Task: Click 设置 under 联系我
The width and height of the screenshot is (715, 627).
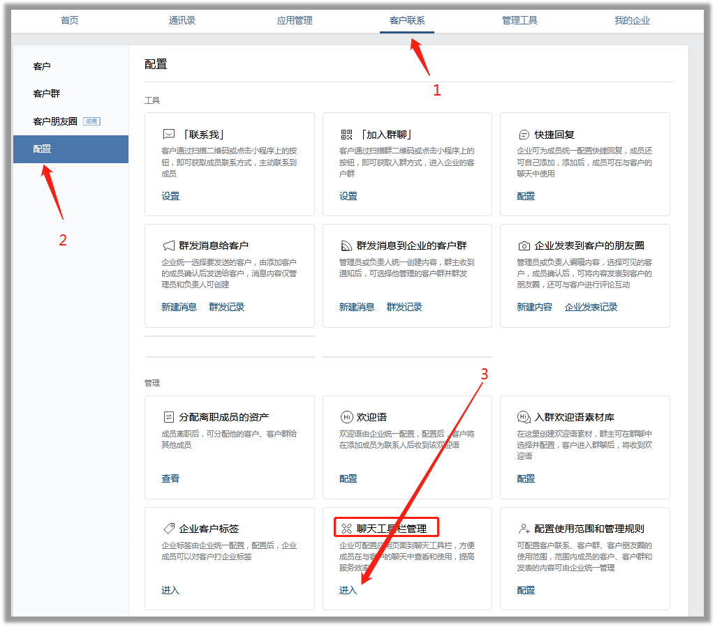Action: [x=170, y=196]
